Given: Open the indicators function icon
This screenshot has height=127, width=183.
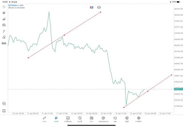Looking at the screenshot, I should (4, 31).
